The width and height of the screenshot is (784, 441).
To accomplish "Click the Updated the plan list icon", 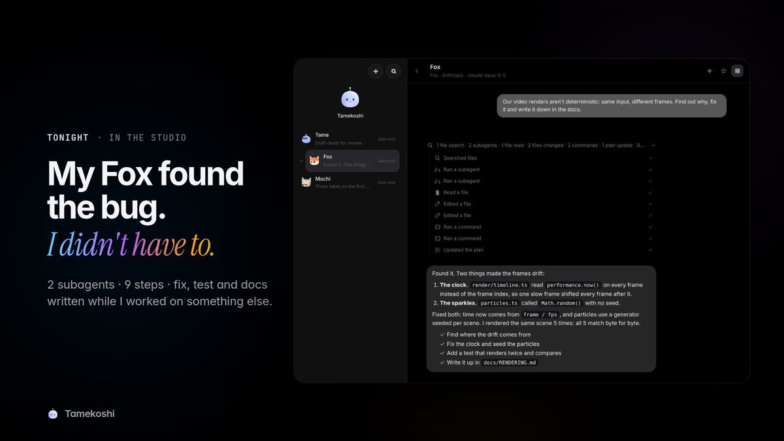I will [x=438, y=250].
